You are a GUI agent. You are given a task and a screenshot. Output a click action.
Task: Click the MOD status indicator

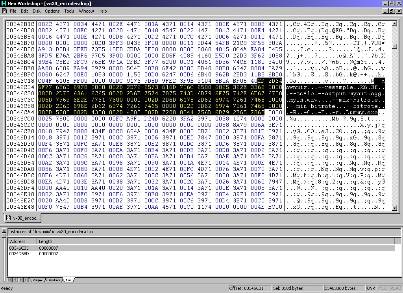coord(383,288)
